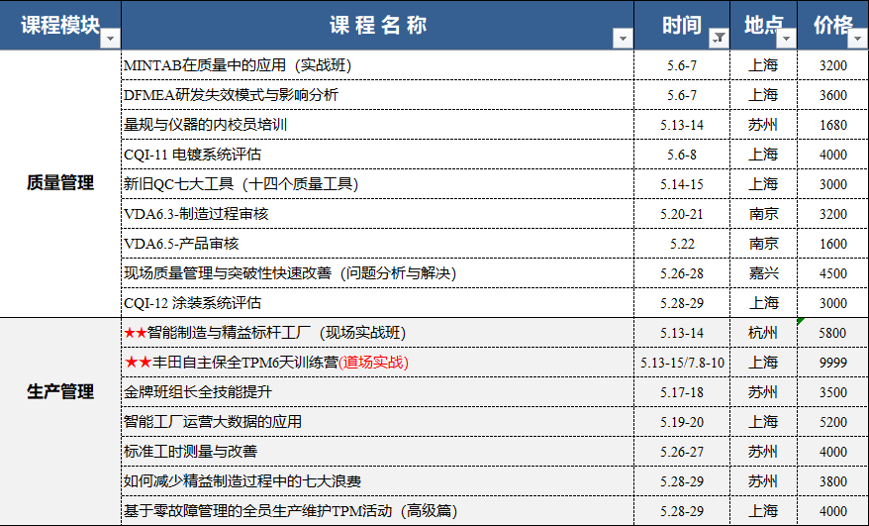
Task: Click the 如何减少精益制造过程中的七大浪费 cell
Action: 377,481
